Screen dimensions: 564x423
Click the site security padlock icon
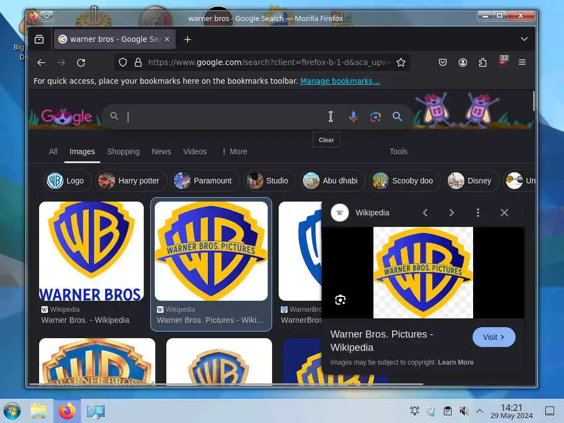pyautogui.click(x=138, y=63)
